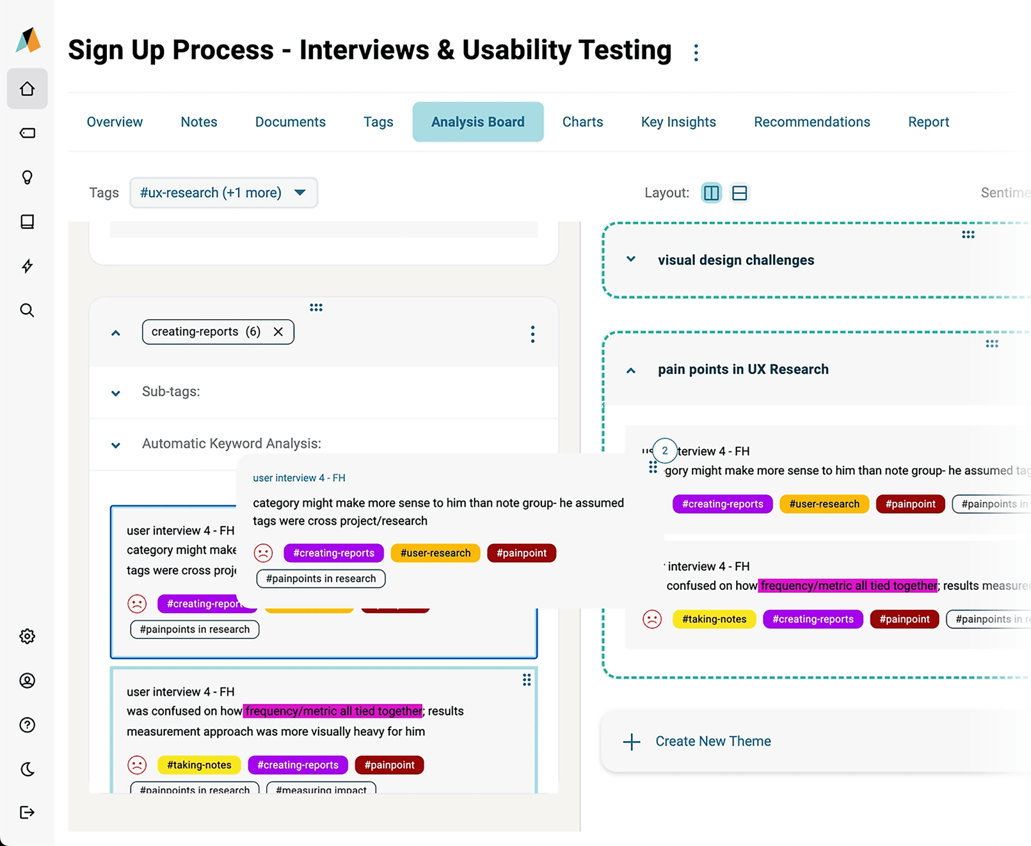Expand visual design challenges theme
Screen dimensions: 1031x846
tap(631, 259)
